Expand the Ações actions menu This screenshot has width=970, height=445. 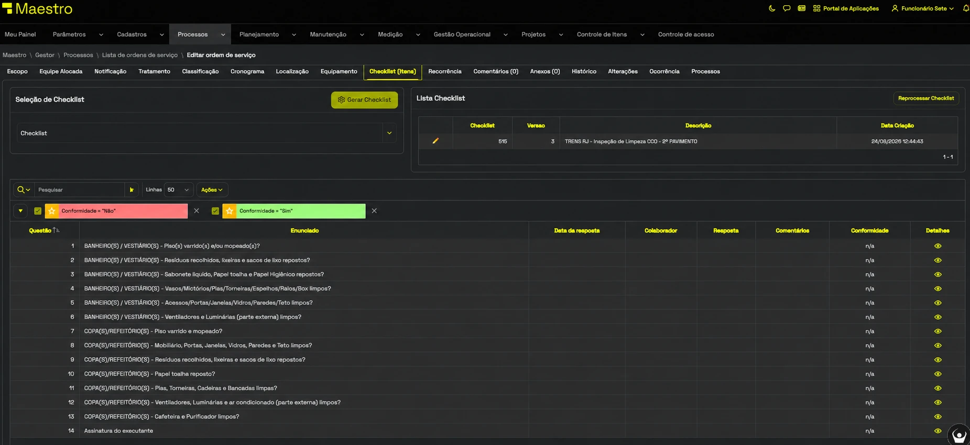(x=212, y=190)
